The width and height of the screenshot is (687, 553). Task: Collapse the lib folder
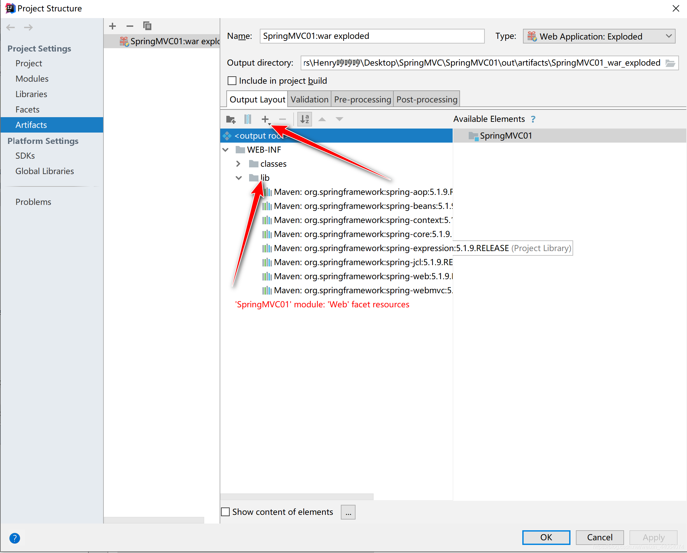(x=239, y=178)
